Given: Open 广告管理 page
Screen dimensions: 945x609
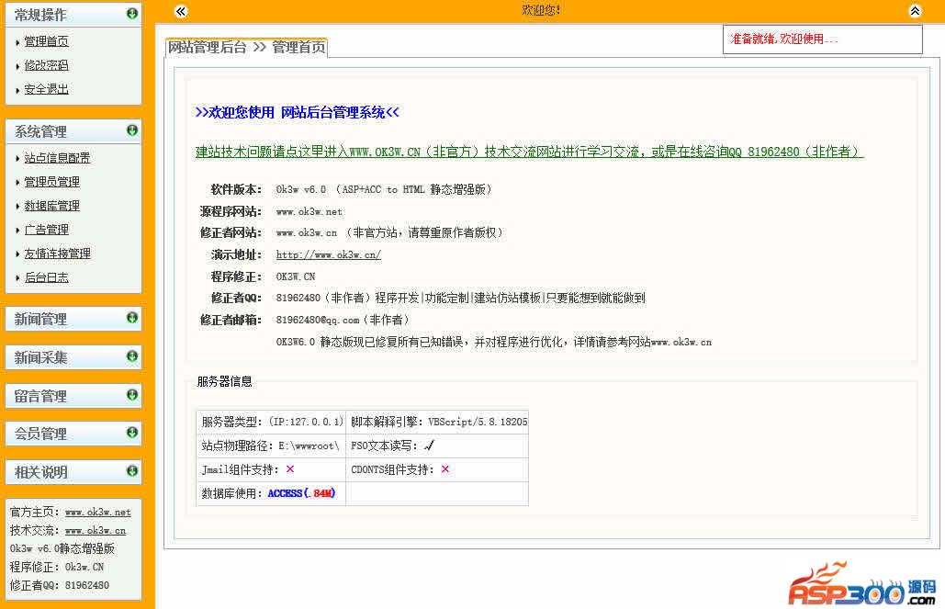Looking at the screenshot, I should (x=46, y=230).
